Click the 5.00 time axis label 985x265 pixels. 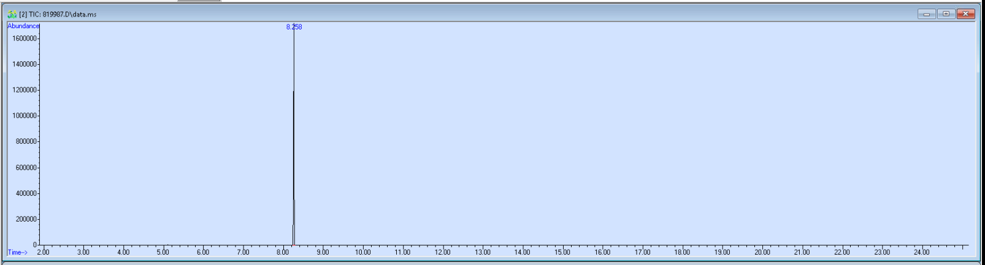pos(163,252)
